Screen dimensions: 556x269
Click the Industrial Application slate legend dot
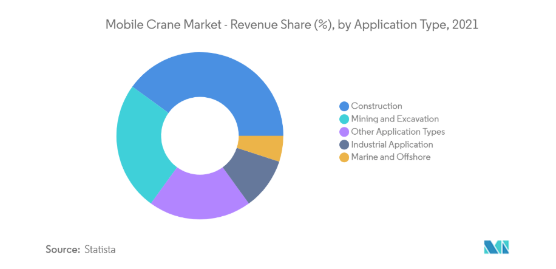344,145
